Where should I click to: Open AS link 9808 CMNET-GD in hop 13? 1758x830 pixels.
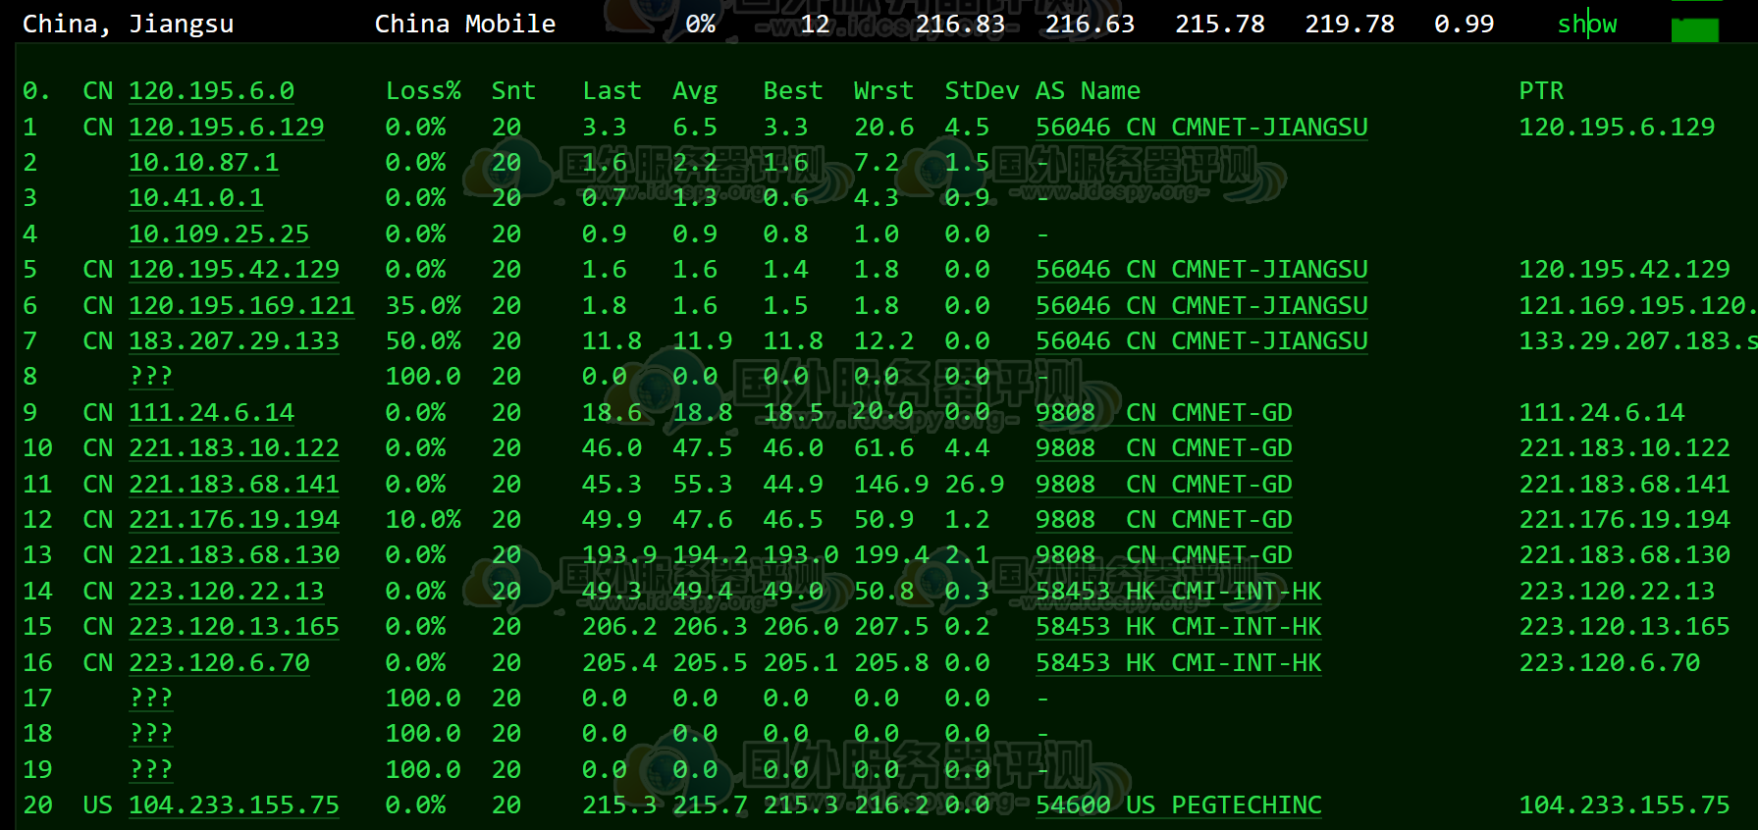(x=1164, y=555)
